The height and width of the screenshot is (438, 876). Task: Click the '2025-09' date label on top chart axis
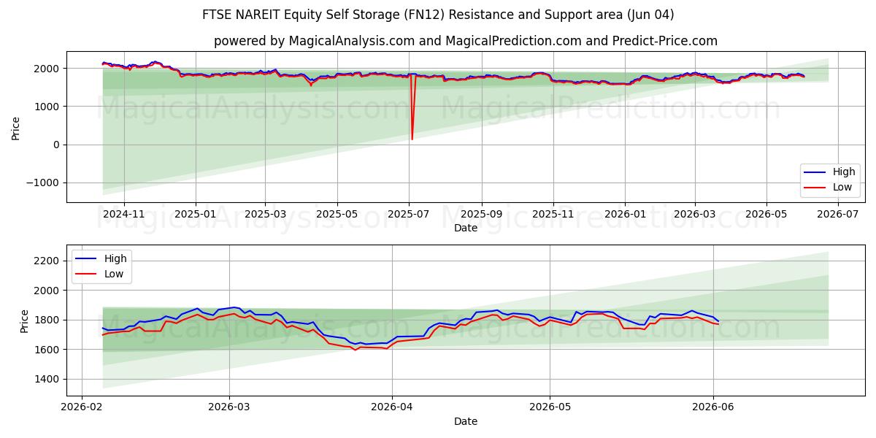pyautogui.click(x=482, y=215)
